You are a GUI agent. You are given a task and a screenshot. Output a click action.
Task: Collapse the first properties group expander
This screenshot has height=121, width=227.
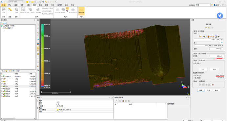[37, 100]
